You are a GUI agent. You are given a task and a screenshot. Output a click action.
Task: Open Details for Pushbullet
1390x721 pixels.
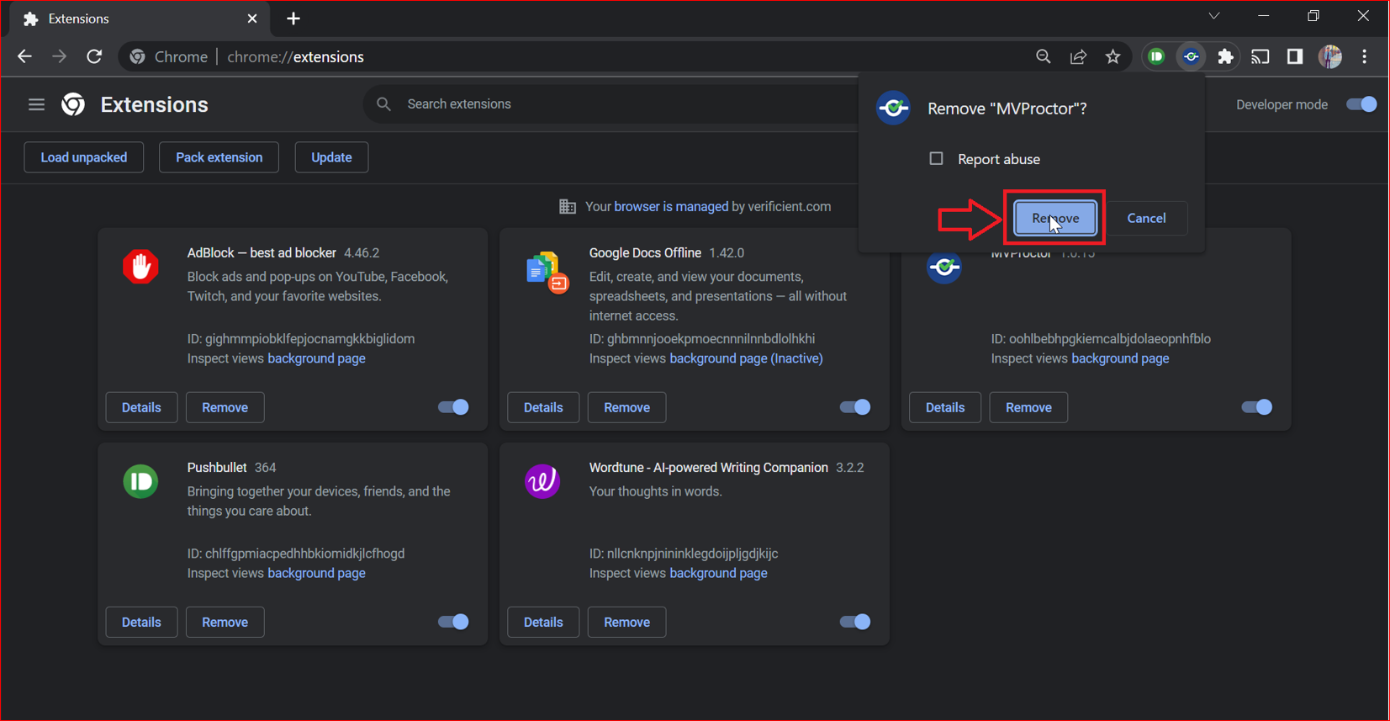tap(141, 622)
